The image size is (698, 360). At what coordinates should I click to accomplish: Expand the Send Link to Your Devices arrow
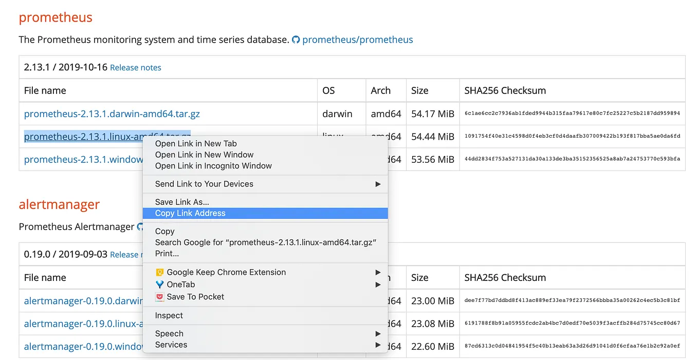378,184
